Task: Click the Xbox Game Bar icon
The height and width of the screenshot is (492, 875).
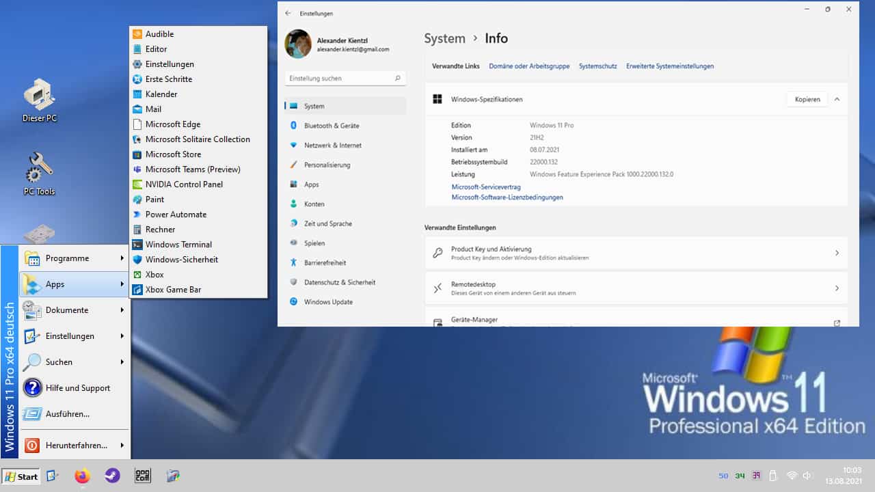Action: 137,290
